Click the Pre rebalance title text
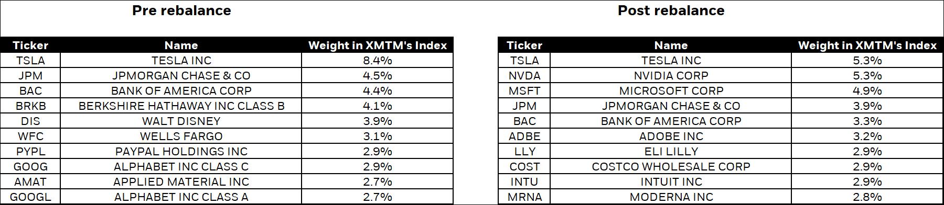The image size is (944, 205). [181, 10]
